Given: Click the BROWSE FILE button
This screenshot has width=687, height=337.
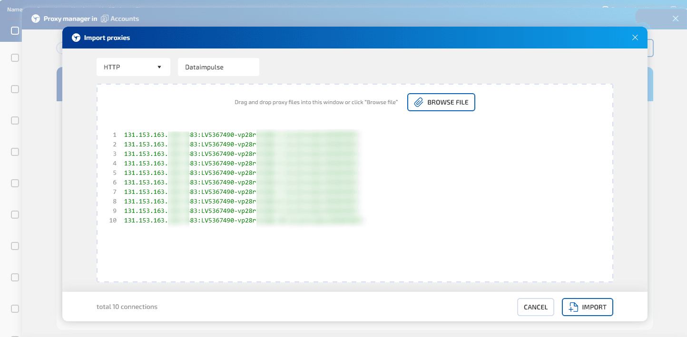Looking at the screenshot, I should tap(441, 102).
